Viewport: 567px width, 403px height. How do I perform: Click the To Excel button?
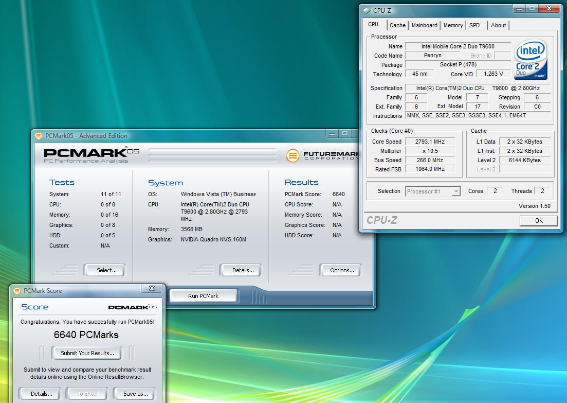[x=87, y=394]
